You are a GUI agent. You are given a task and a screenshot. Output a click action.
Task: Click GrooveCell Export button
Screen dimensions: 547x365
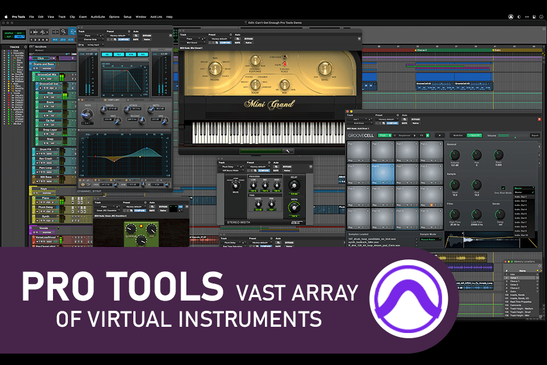(535, 135)
